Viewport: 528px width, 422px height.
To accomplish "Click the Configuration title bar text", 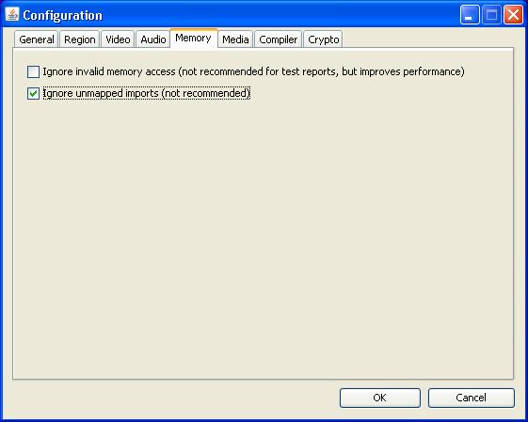I will point(63,15).
